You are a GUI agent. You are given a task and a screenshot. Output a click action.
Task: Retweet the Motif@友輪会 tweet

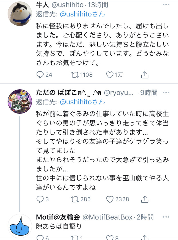coord(75,238)
